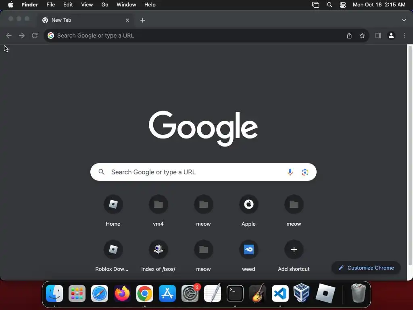Open the vm4 shortcut

[x=158, y=211]
